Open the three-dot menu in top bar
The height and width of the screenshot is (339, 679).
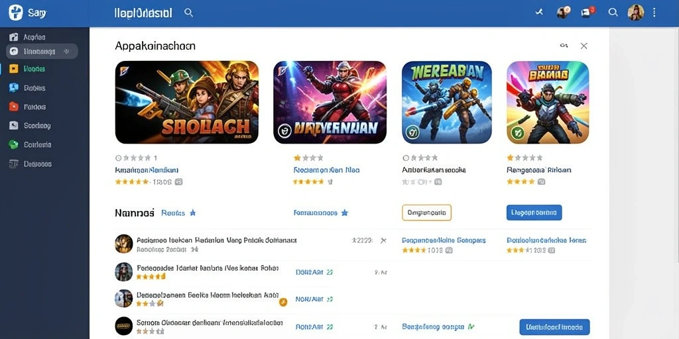coord(654,13)
